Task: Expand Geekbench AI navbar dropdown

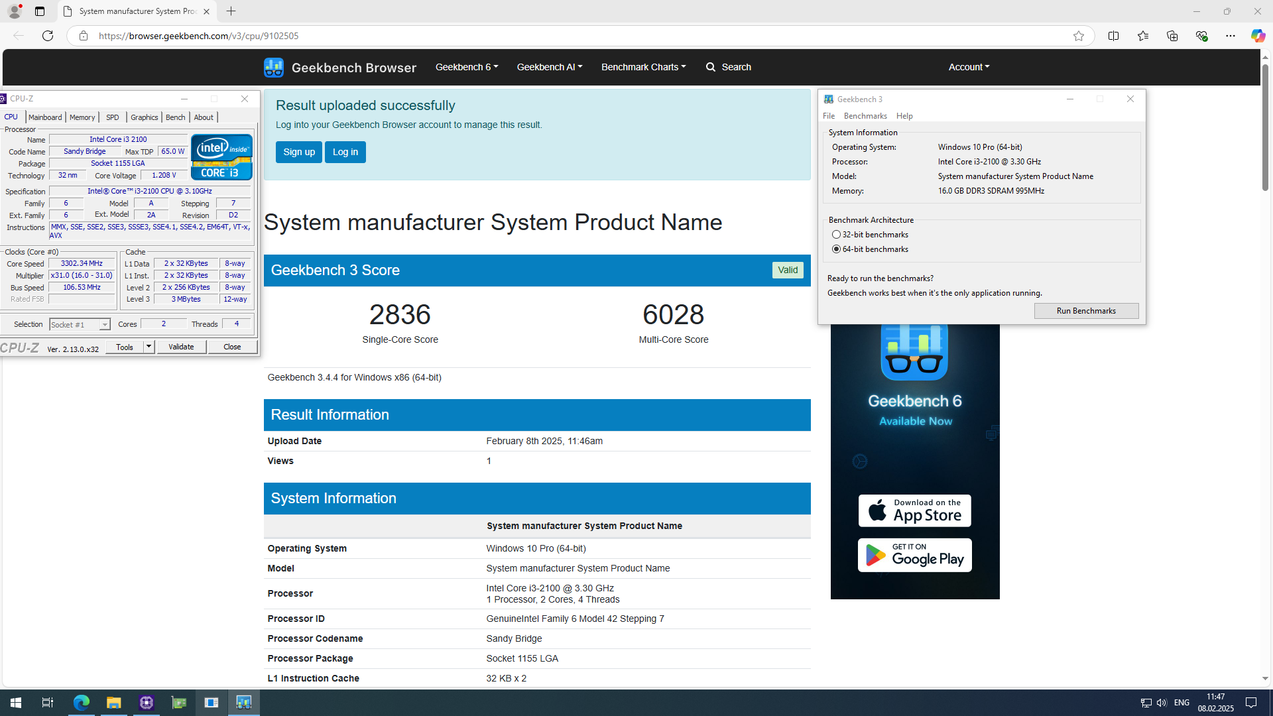Action: [x=550, y=67]
